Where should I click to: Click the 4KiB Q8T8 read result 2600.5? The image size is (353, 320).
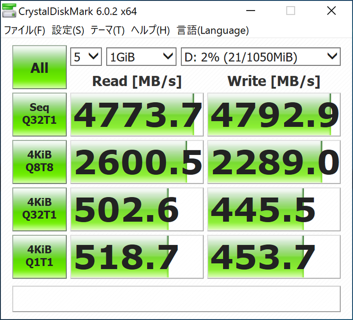click(x=137, y=162)
